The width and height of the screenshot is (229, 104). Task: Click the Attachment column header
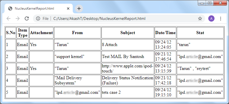click(41, 33)
